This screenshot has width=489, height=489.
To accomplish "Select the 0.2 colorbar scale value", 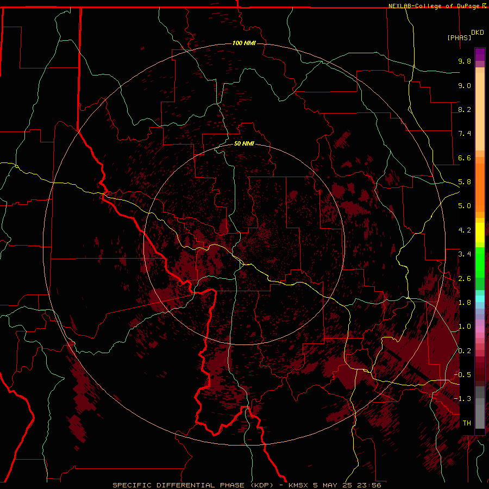I will [465, 351].
